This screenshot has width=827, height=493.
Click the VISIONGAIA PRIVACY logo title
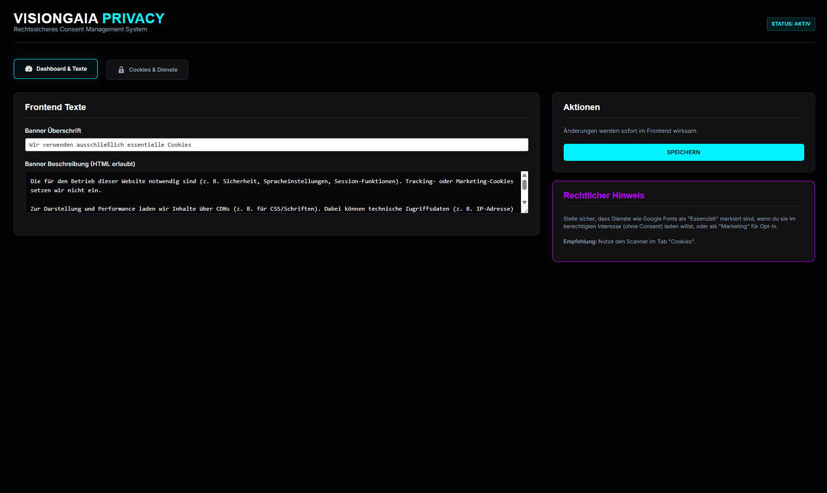pos(89,19)
